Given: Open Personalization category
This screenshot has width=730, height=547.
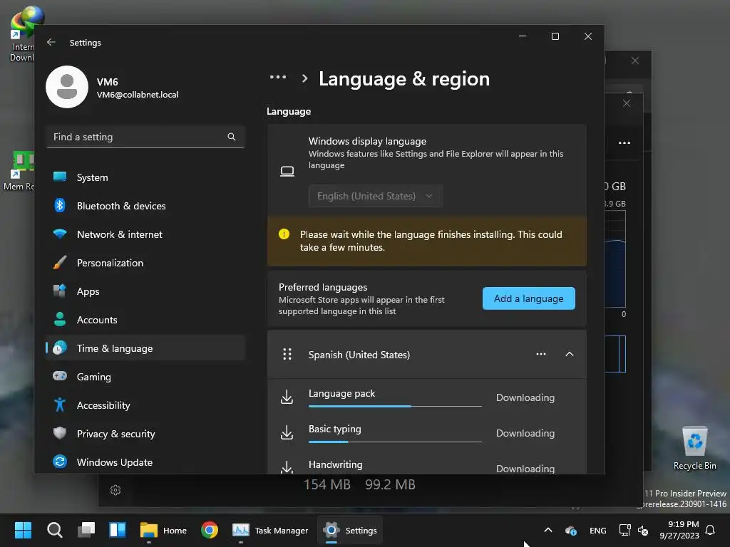Looking at the screenshot, I should coord(145,263).
